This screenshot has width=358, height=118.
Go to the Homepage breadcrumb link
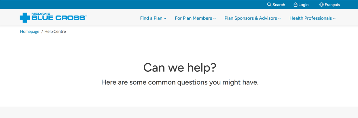(x=30, y=31)
